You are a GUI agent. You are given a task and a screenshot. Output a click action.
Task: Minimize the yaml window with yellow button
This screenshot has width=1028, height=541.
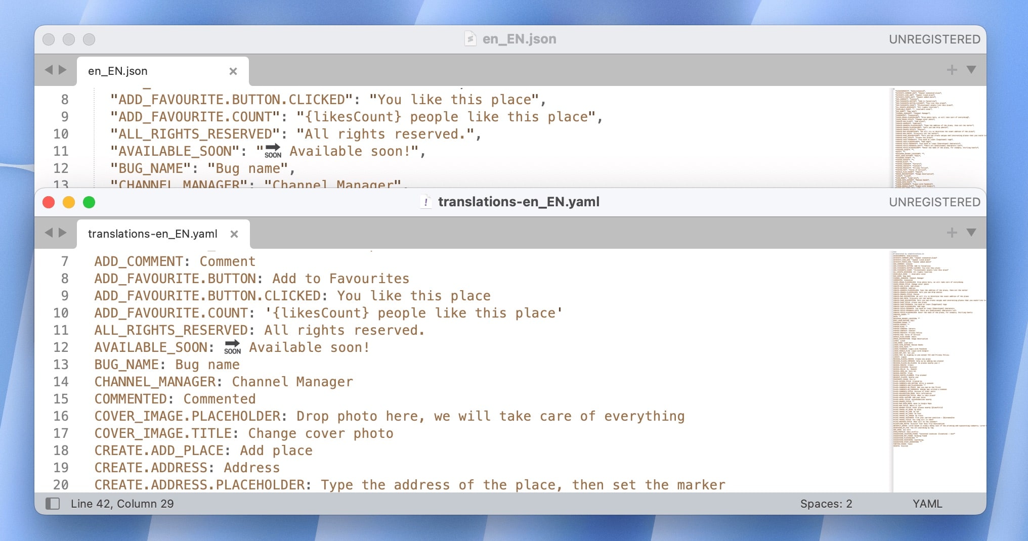tap(69, 202)
